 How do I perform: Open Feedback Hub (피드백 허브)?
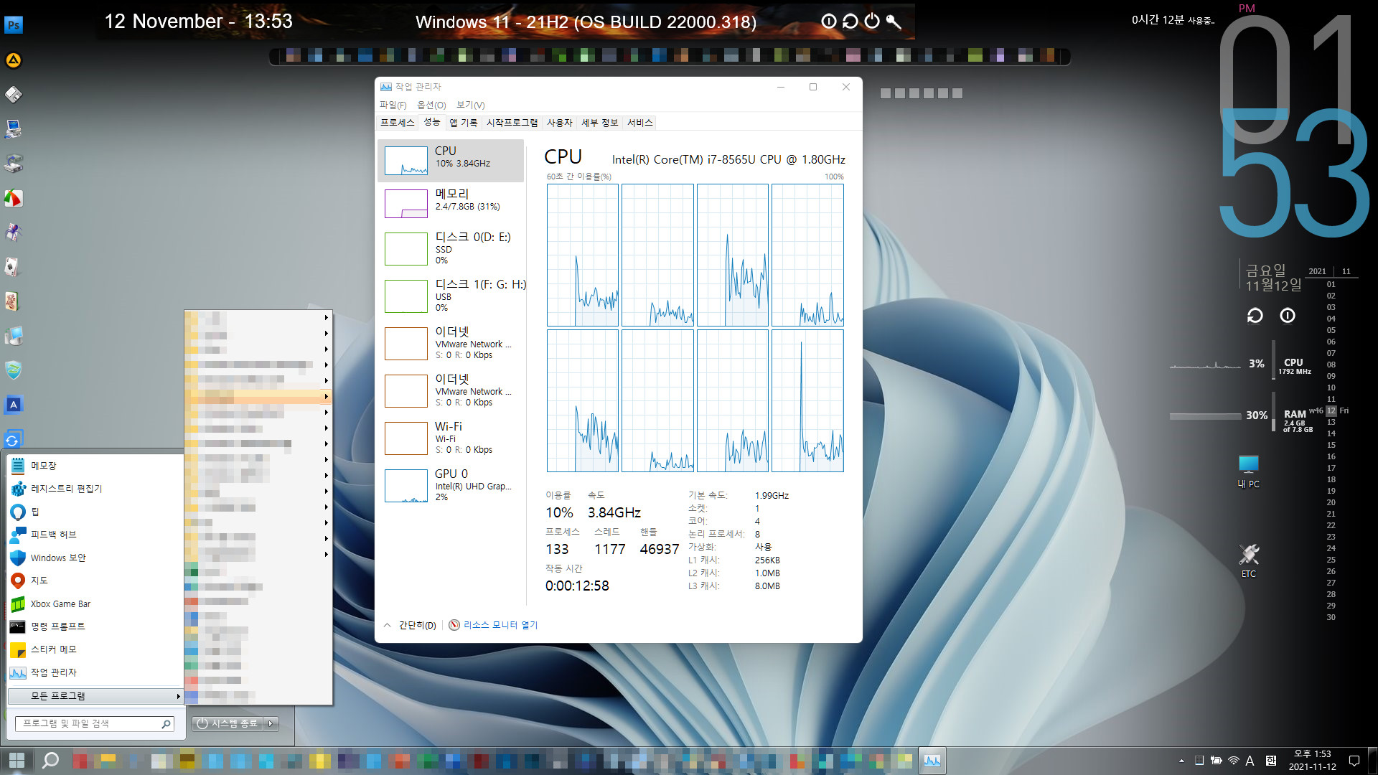[x=95, y=535]
